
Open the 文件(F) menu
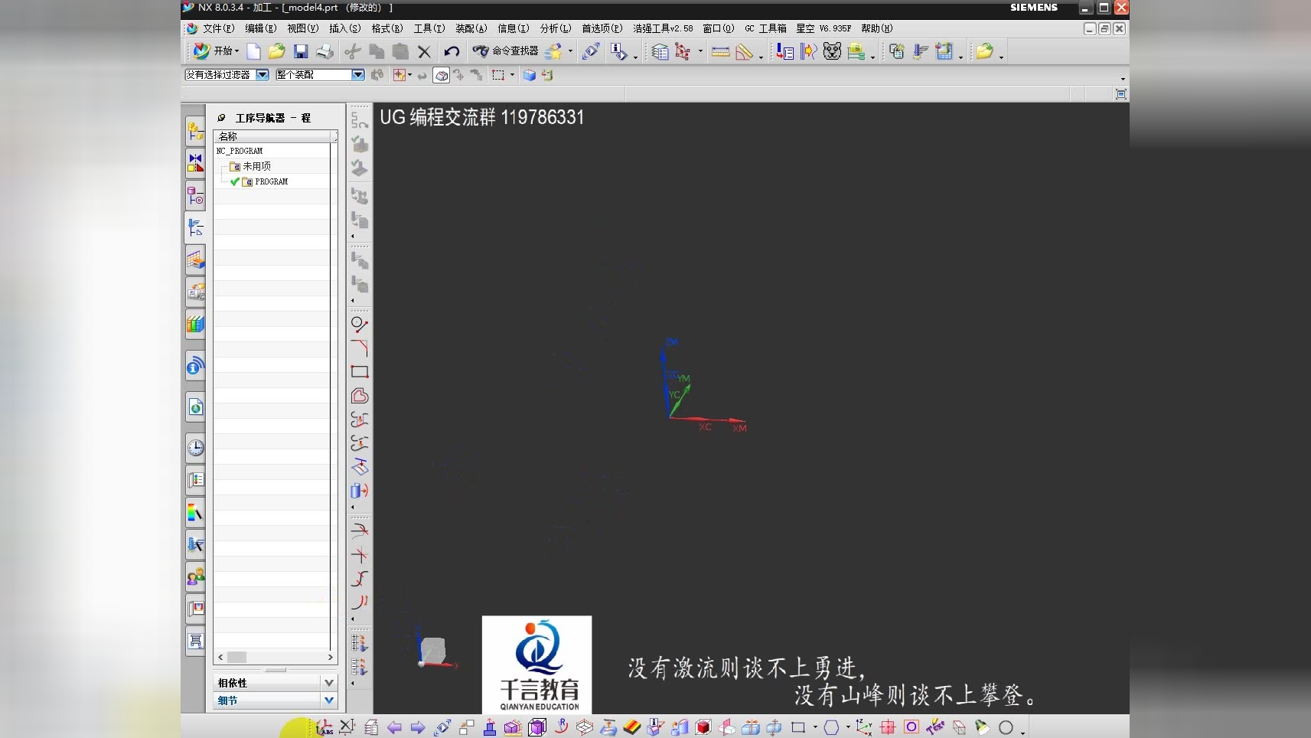click(x=219, y=28)
